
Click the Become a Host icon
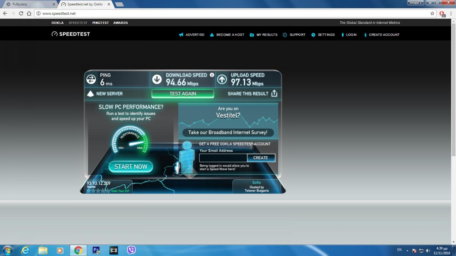tap(212, 35)
